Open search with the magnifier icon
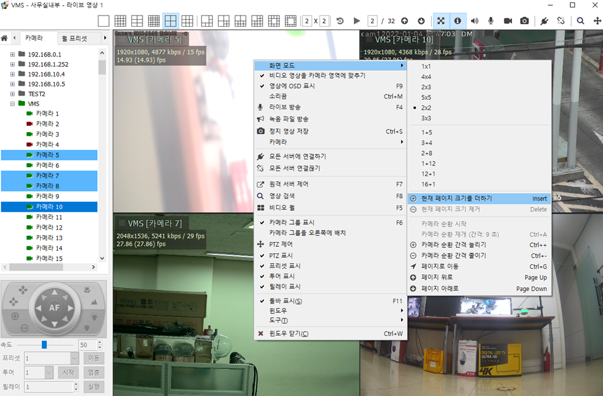 coord(580,20)
